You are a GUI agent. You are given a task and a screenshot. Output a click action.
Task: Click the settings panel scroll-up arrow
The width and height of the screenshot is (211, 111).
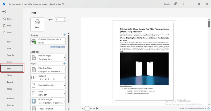click(69, 33)
